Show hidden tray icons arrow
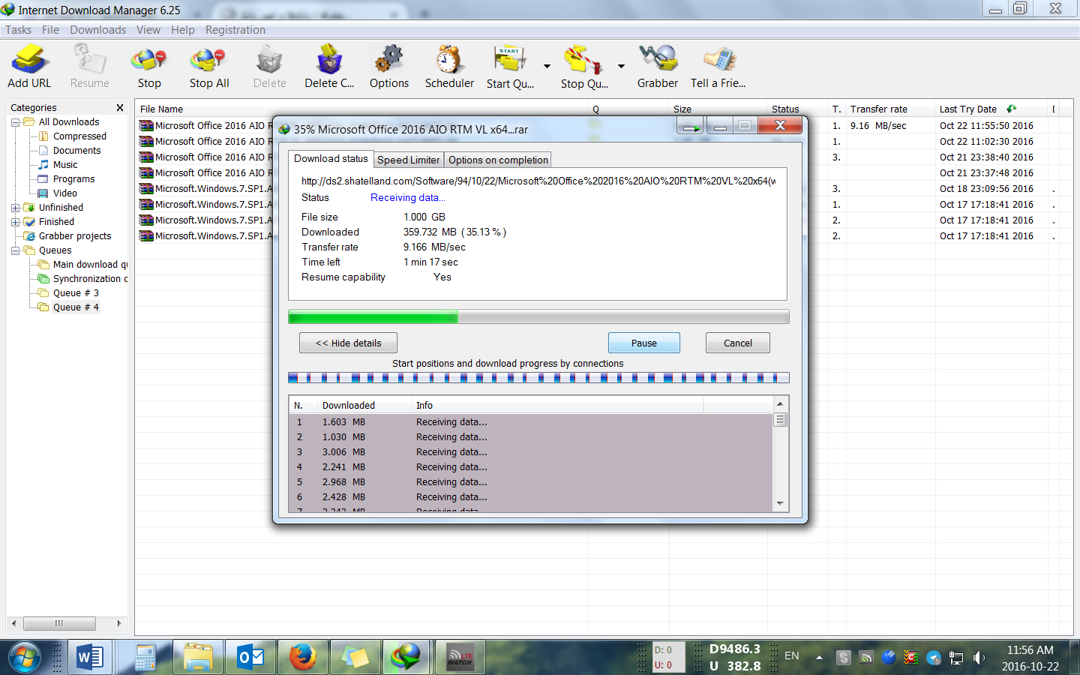 click(x=819, y=658)
